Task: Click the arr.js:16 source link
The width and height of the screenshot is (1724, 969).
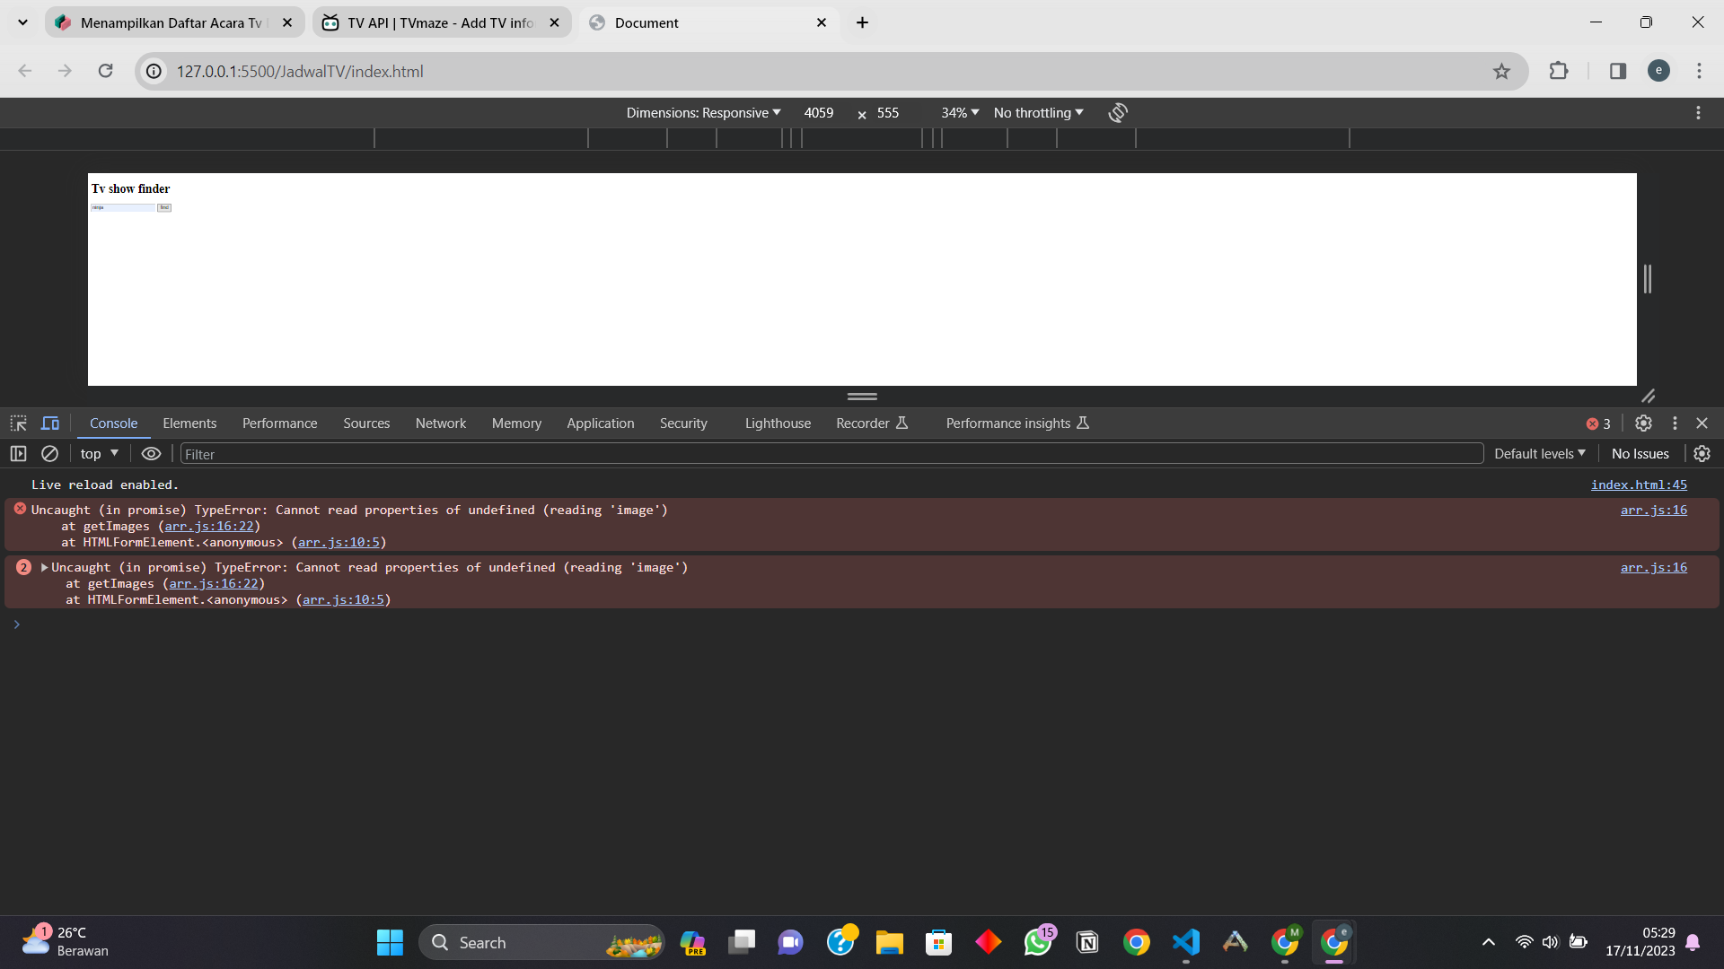Action: (x=1654, y=510)
